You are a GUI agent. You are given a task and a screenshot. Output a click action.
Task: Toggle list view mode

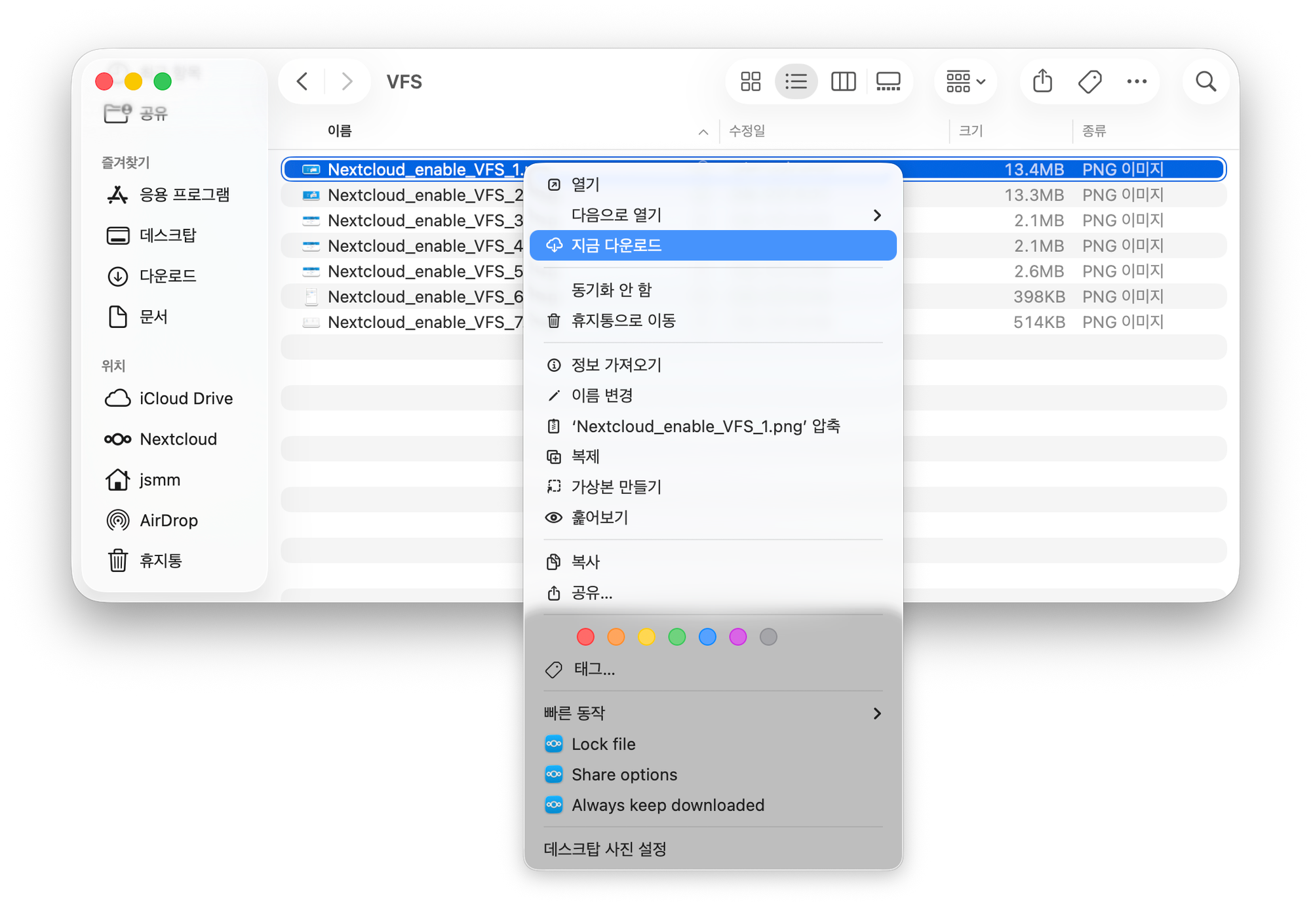[796, 82]
